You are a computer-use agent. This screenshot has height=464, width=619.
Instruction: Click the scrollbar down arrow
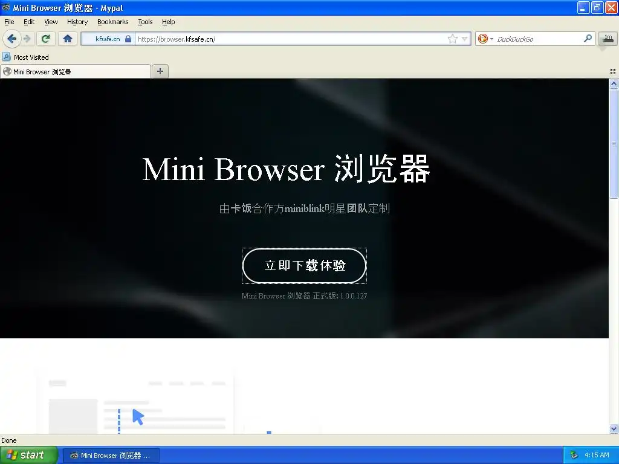pyautogui.click(x=614, y=428)
